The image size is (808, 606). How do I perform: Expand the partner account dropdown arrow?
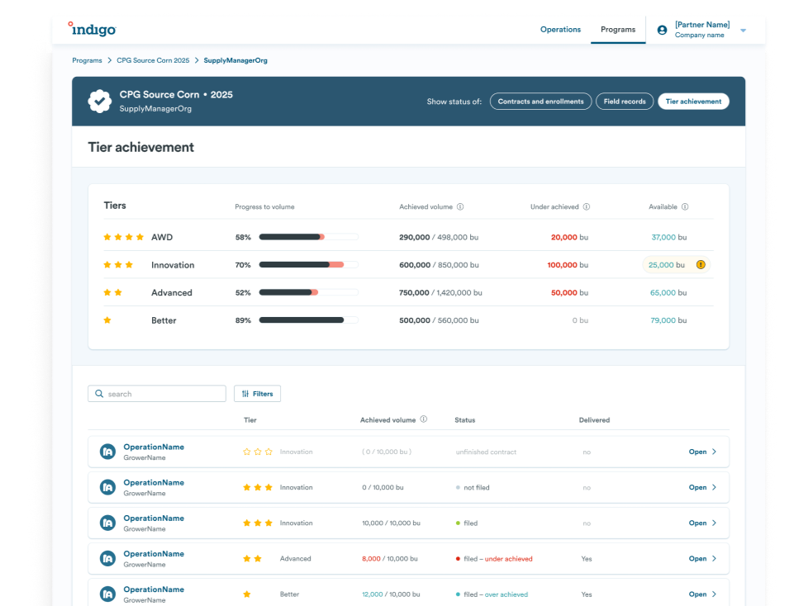coord(743,31)
